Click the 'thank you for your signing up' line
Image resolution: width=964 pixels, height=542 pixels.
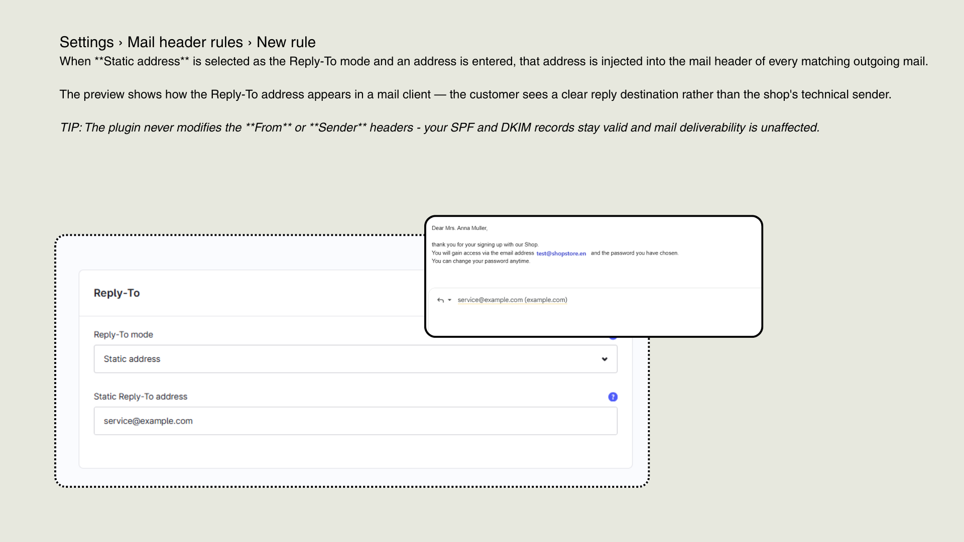tap(485, 245)
